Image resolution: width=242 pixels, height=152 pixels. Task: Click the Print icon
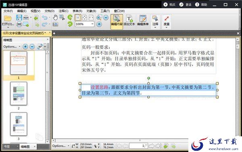click(x=19, y=24)
